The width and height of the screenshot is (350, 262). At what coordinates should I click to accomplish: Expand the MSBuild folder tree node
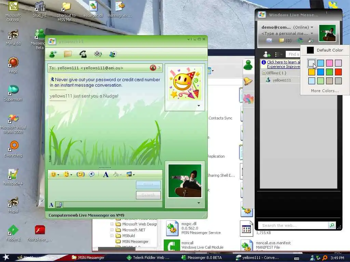(112, 236)
